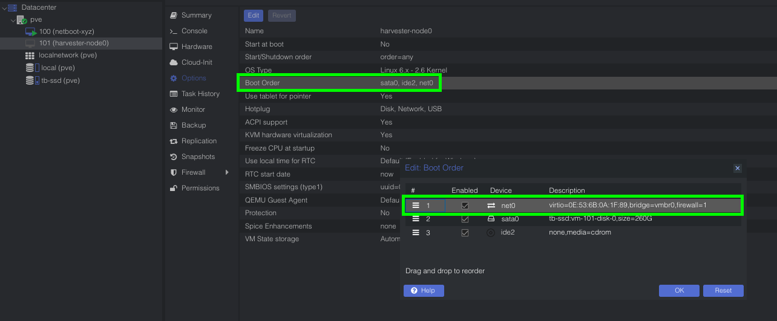Click the Enabled column header
777x321 pixels.
(x=465, y=190)
